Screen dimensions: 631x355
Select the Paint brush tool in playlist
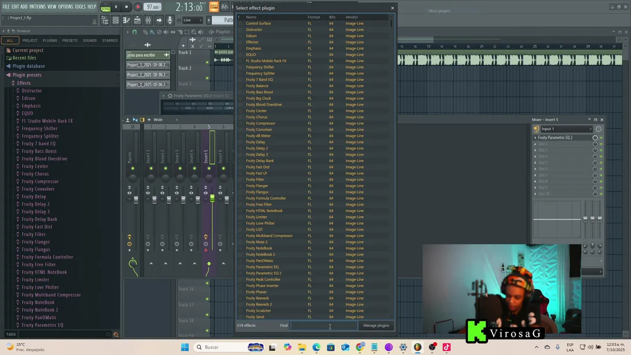(x=152, y=32)
